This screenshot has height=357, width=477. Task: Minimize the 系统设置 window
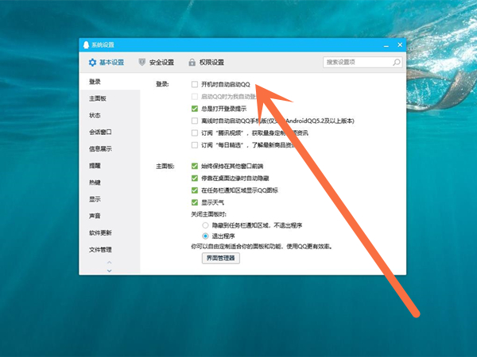(x=386, y=45)
